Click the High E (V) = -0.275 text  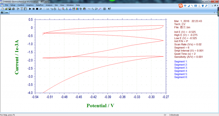click(186, 35)
